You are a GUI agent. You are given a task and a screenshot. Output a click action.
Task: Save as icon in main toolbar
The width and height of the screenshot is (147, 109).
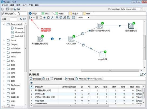pyautogui.click(x=19, y=9)
